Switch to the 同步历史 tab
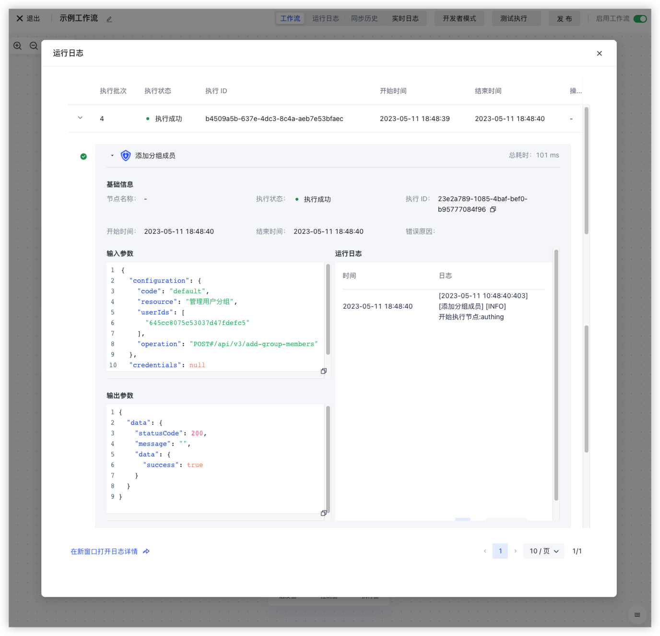This screenshot has width=660, height=636. tap(364, 19)
